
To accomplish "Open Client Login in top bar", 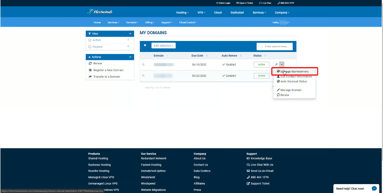I will click(x=223, y=3).
